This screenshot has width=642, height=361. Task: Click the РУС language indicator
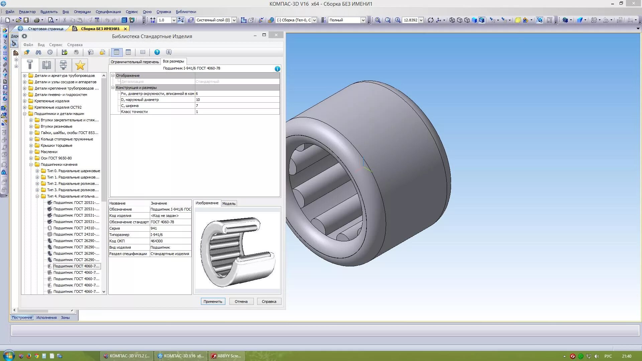[x=608, y=356]
